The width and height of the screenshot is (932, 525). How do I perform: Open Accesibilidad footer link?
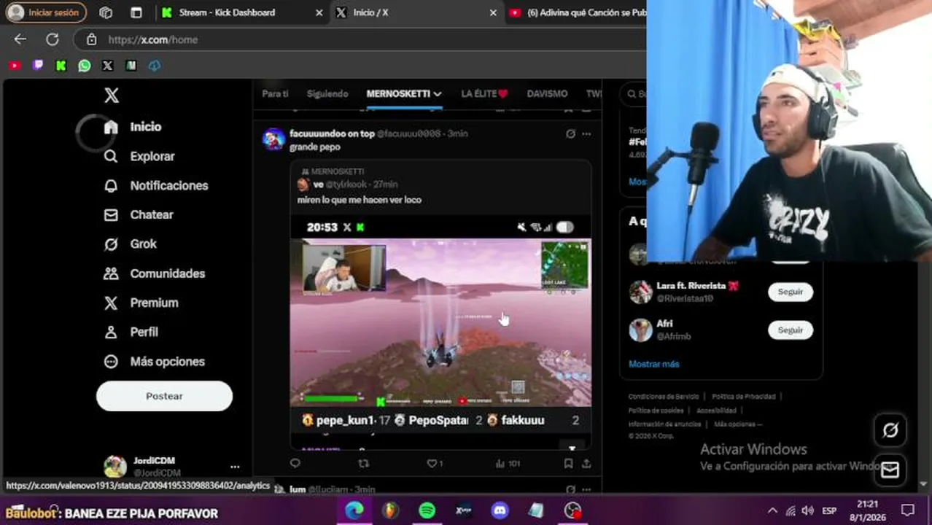coord(716,411)
